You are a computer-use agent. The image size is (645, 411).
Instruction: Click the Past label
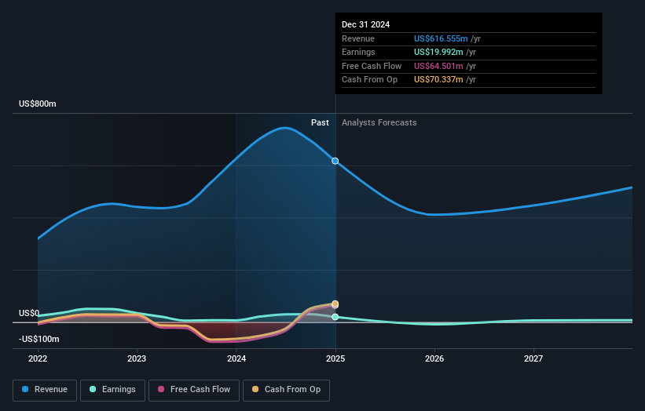pyautogui.click(x=320, y=122)
